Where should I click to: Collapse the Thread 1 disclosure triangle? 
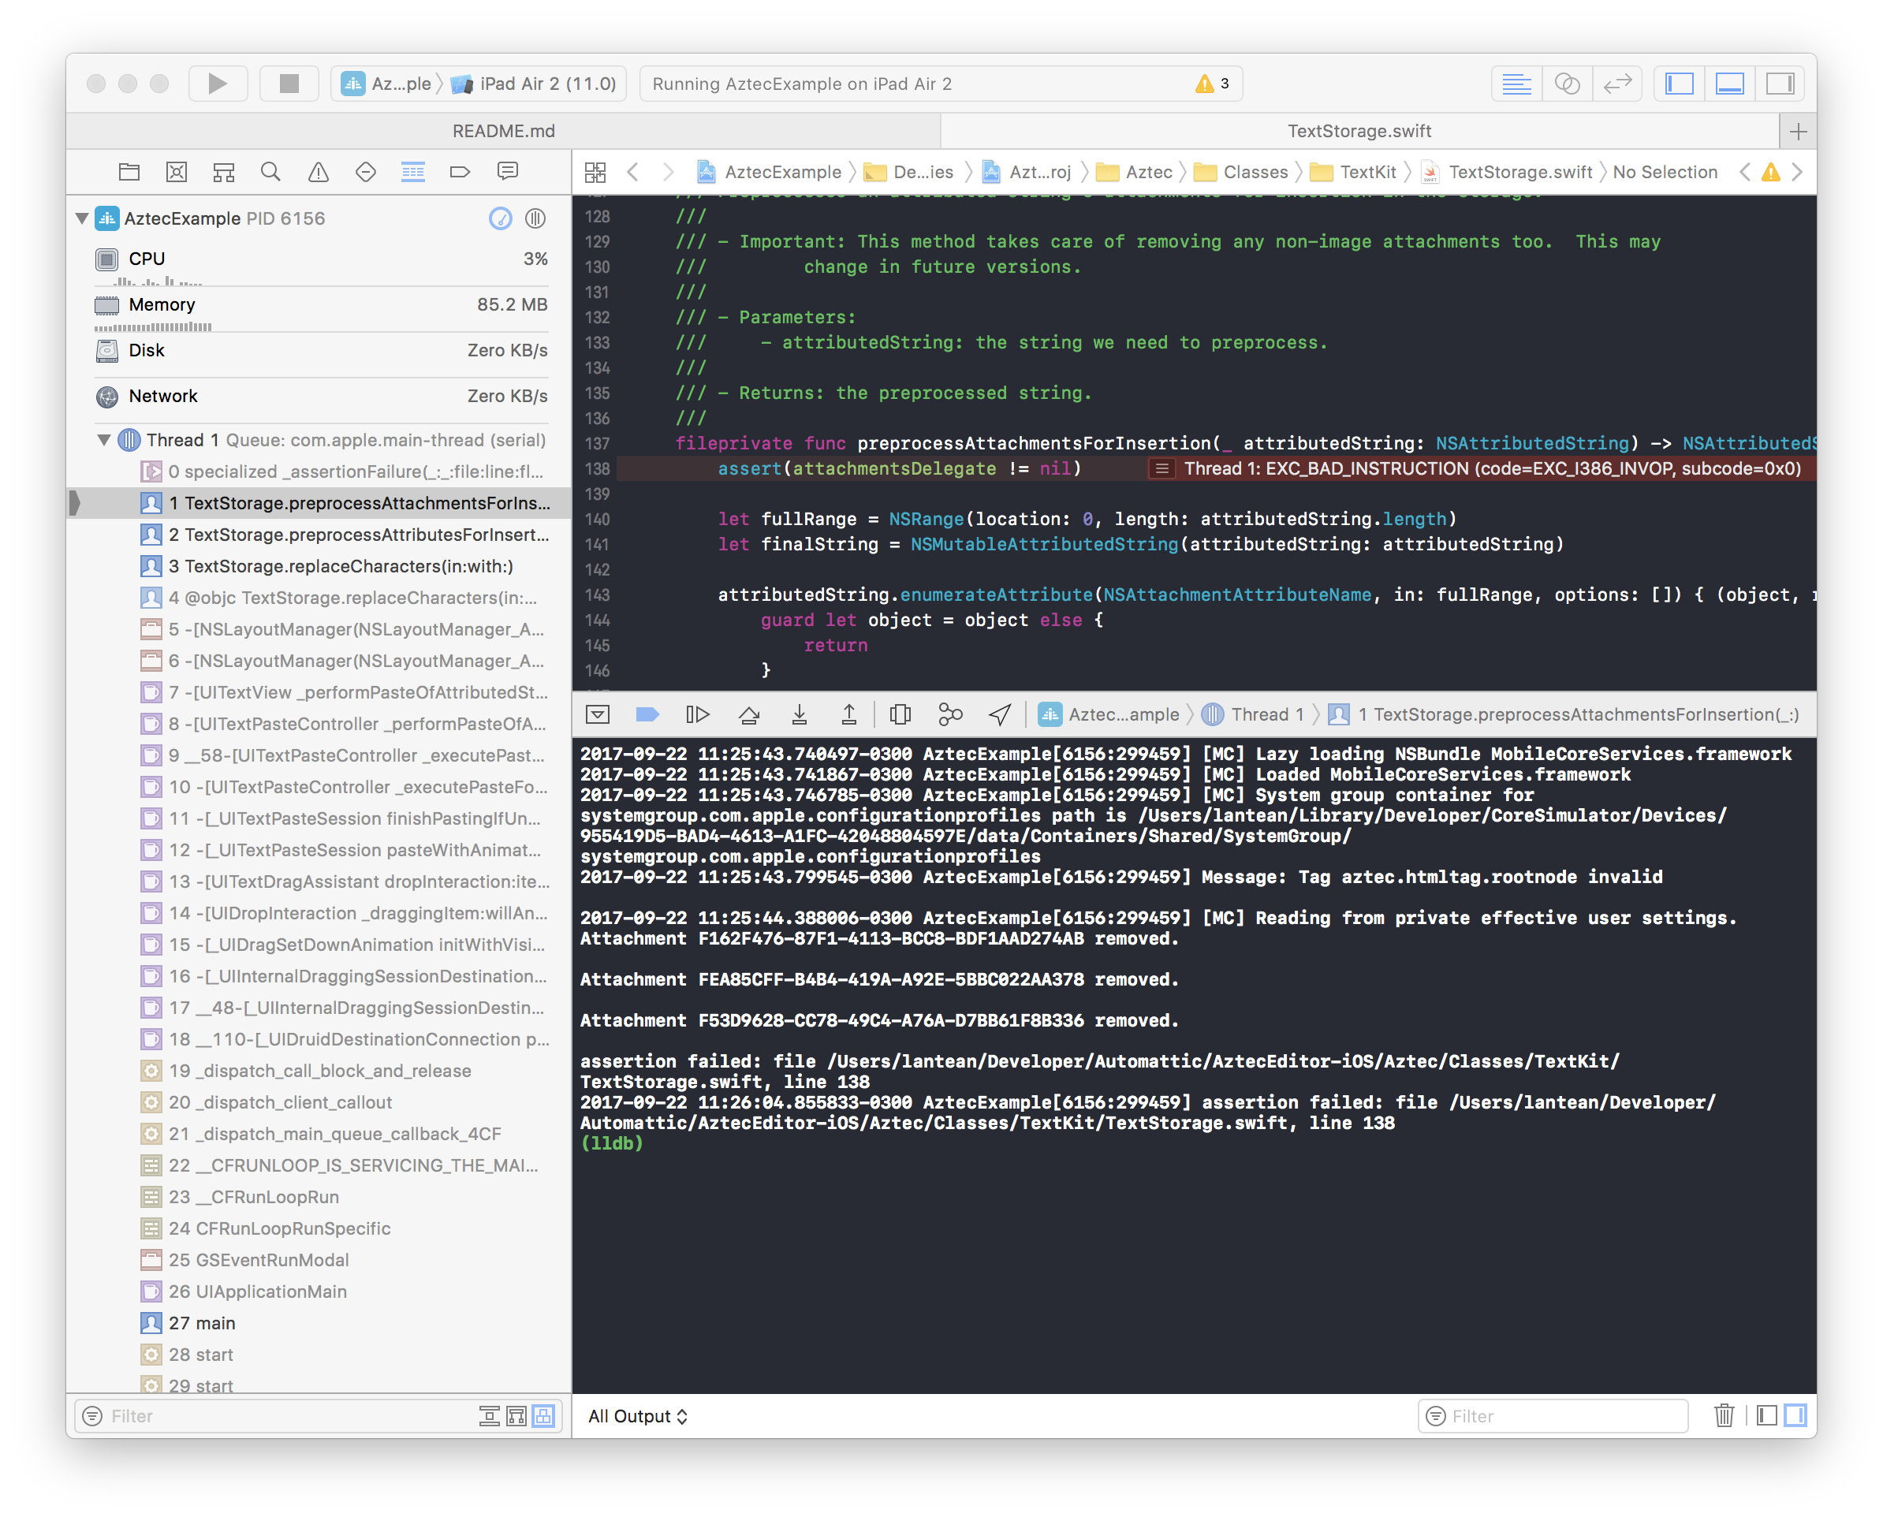point(104,441)
